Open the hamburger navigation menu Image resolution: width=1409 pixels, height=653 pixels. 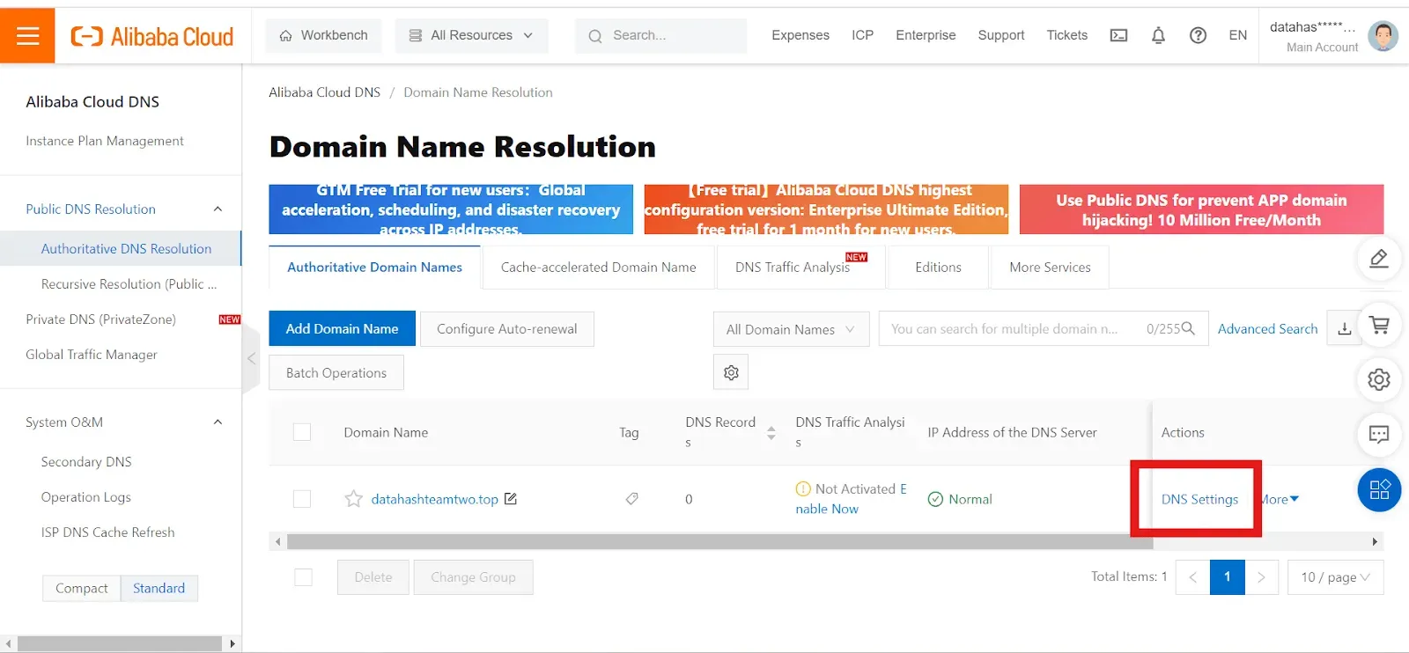28,35
